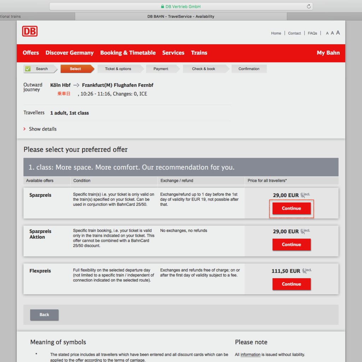Viewport: 362px width, 362px height.
Task: Open the FAQs link
Action: [313, 33]
